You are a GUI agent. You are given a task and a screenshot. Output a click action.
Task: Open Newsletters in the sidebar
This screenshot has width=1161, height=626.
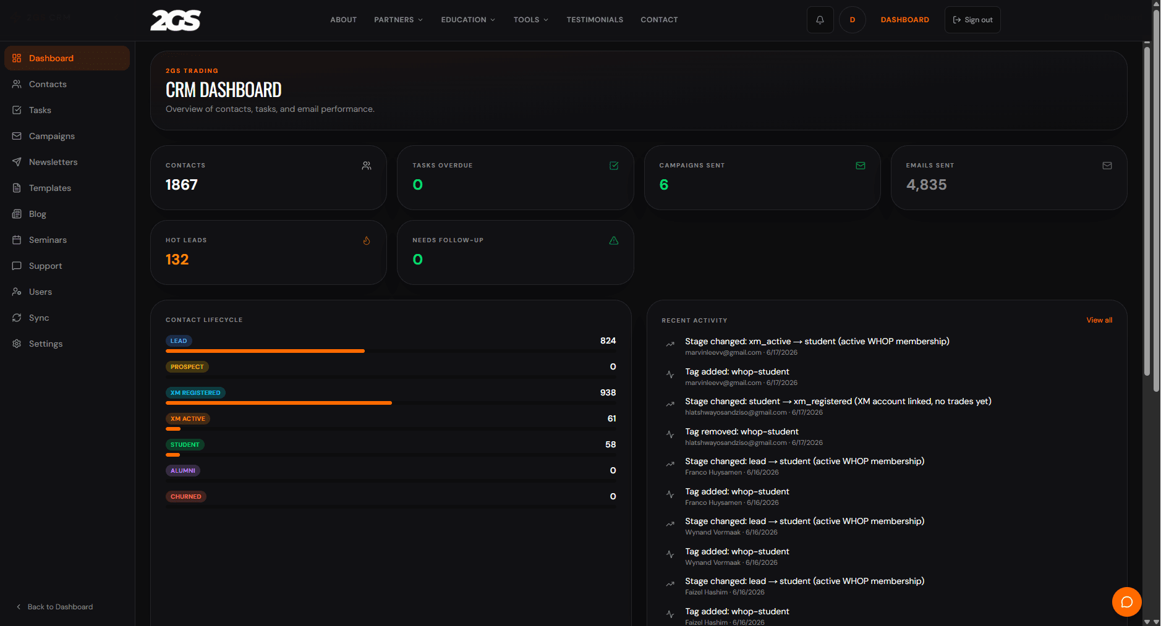67,162
